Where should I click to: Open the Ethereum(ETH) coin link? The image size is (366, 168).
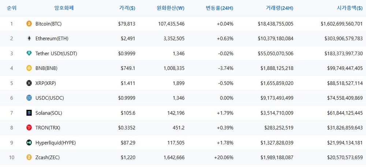point(52,38)
